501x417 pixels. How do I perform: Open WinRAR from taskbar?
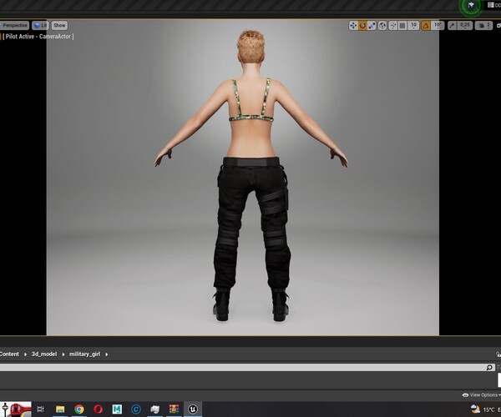174,409
